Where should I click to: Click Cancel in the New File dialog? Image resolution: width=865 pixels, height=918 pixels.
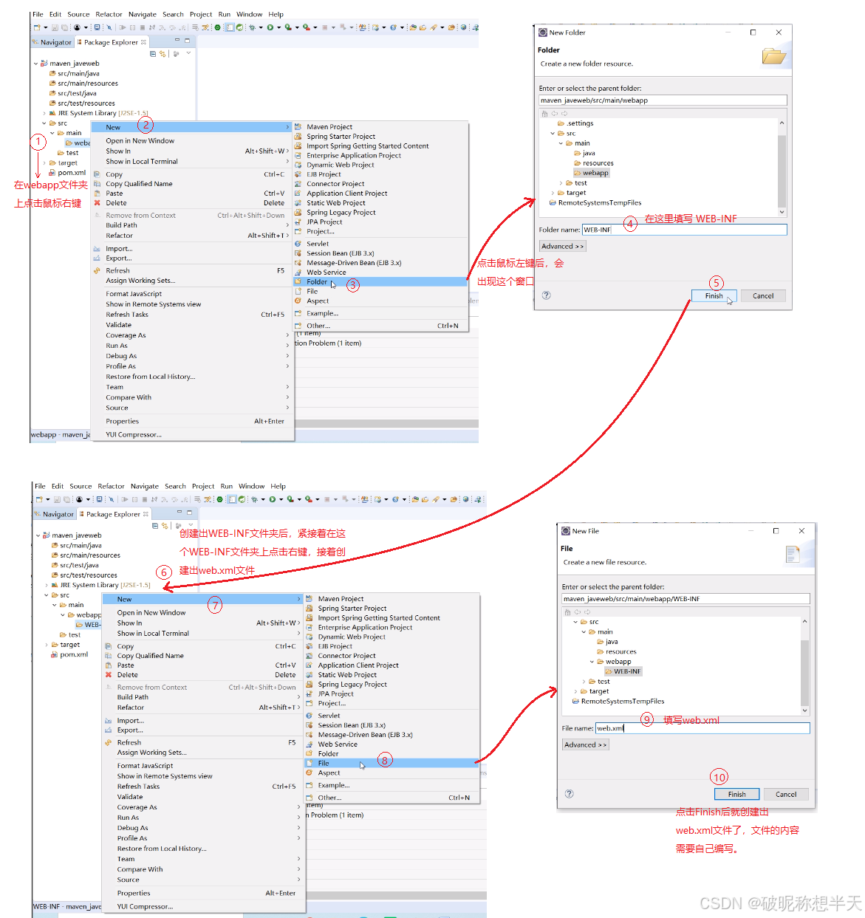[x=786, y=794]
